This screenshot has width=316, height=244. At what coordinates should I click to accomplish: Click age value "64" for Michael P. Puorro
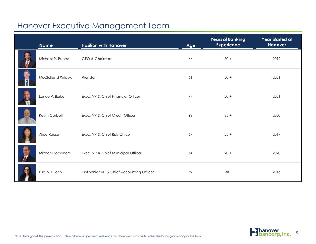click(190, 59)
